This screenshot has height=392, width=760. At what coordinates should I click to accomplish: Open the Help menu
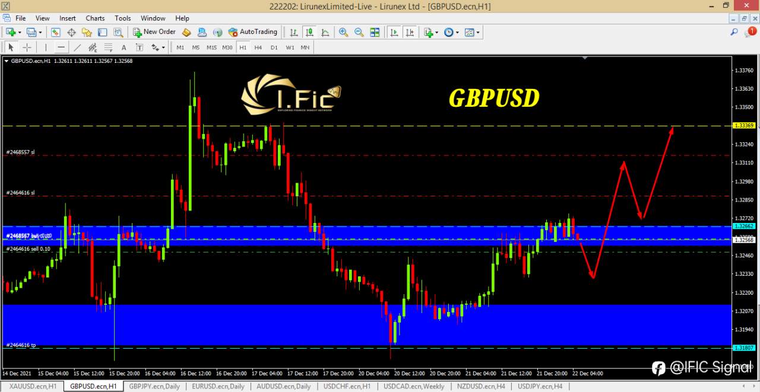[x=182, y=18]
